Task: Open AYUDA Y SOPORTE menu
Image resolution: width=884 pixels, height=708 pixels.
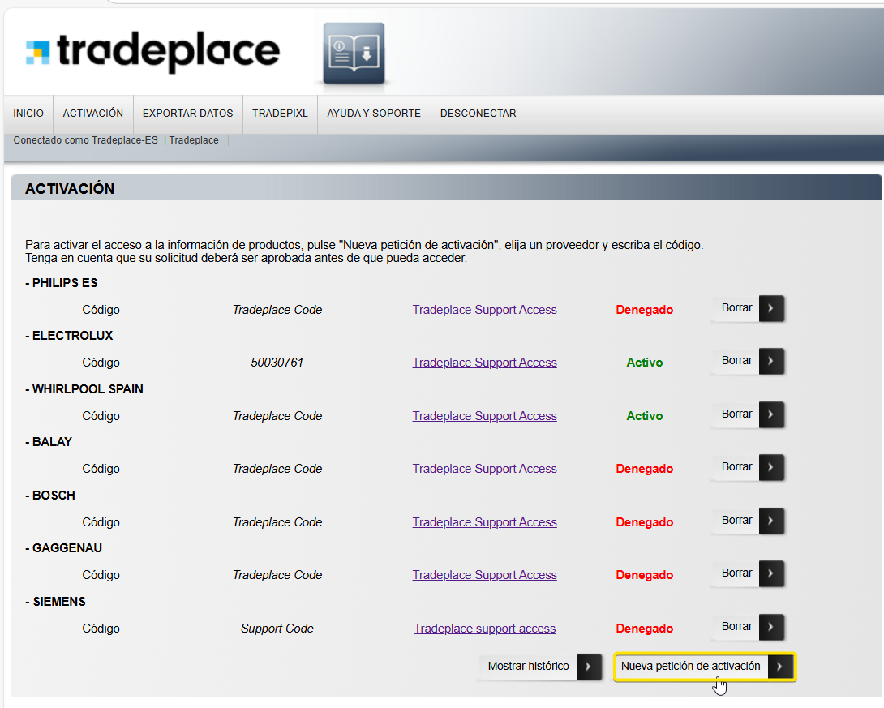Action: (x=374, y=114)
